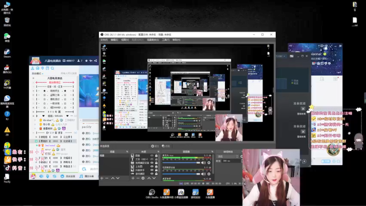The image size is (366, 206).
Task: Open 麦克风/Aux audio settings gear
Action: (209, 163)
